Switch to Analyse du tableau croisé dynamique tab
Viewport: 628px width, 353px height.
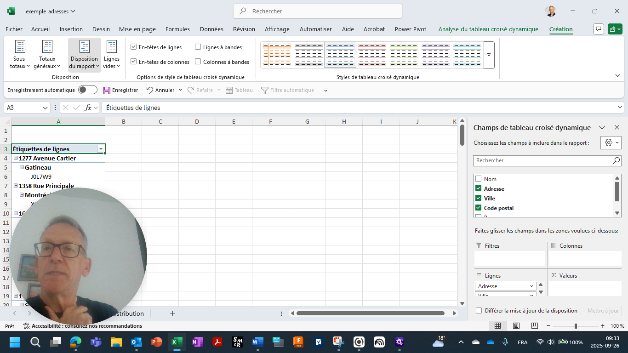point(488,29)
